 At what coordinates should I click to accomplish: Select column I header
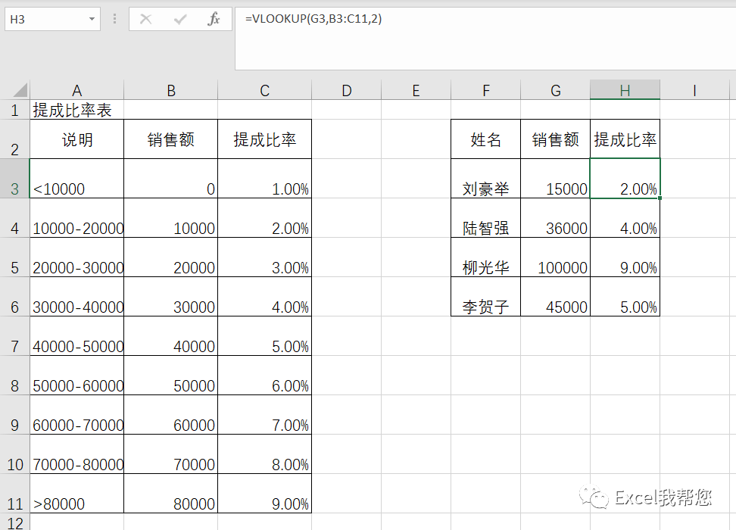[694, 90]
